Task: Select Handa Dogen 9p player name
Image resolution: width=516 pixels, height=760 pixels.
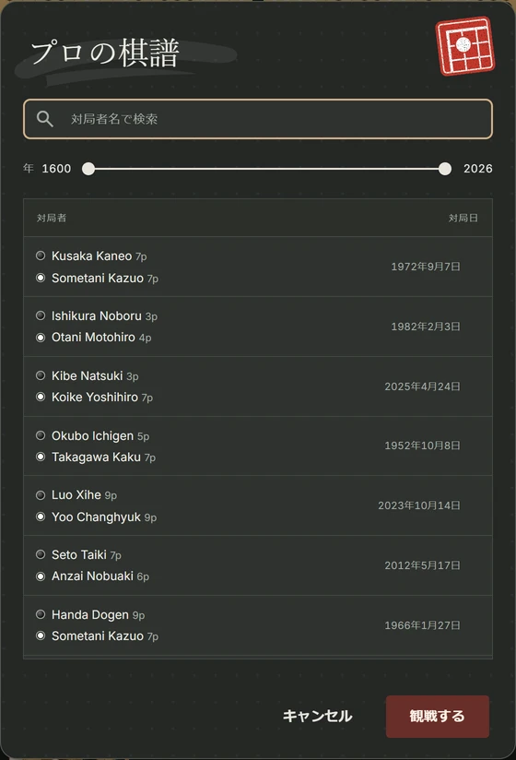Action: coord(99,615)
